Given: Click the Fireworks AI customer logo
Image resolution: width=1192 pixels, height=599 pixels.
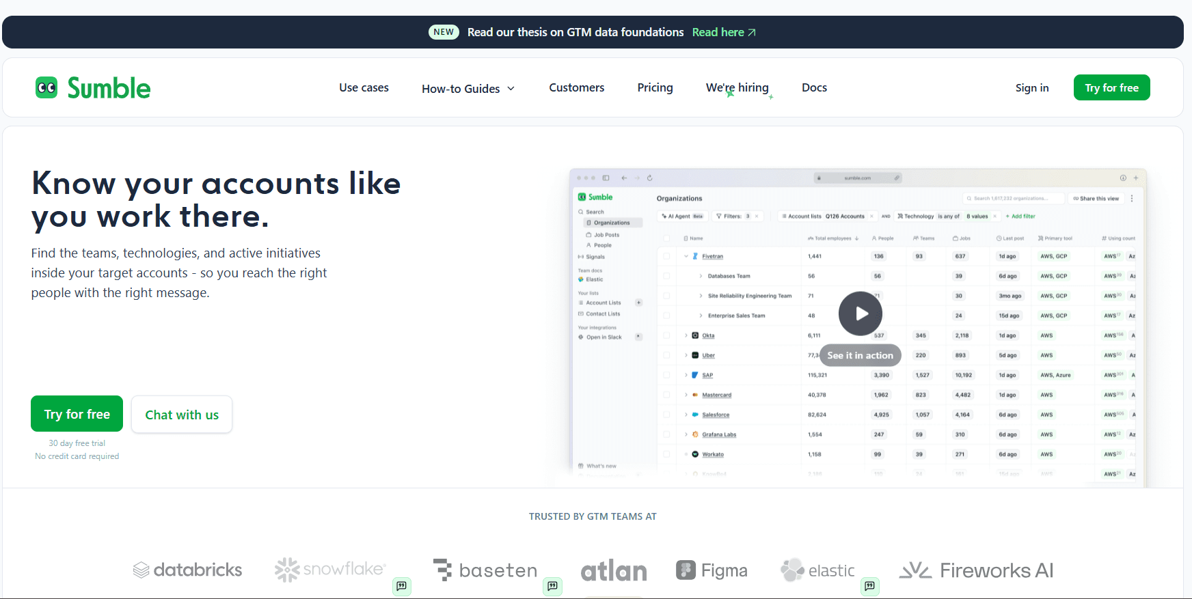Looking at the screenshot, I should [x=976, y=570].
